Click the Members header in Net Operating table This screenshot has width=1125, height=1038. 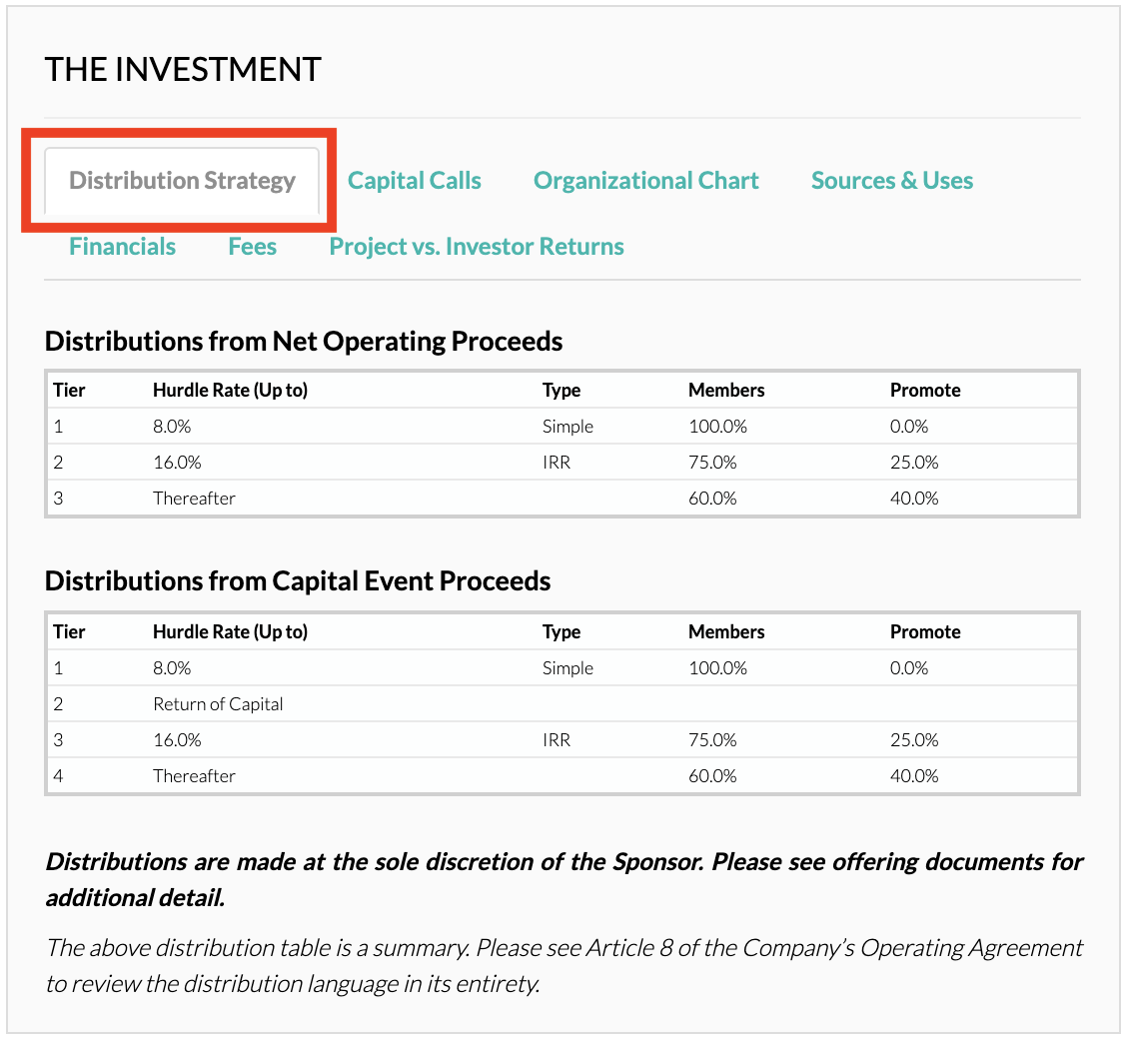726,391
